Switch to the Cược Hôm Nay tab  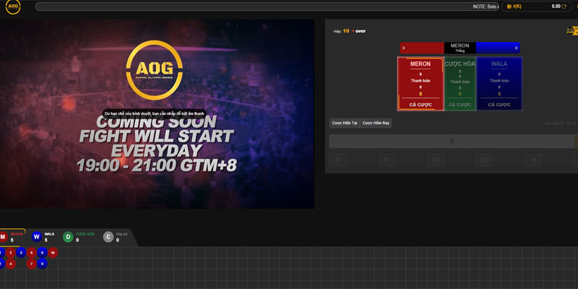[x=376, y=123]
